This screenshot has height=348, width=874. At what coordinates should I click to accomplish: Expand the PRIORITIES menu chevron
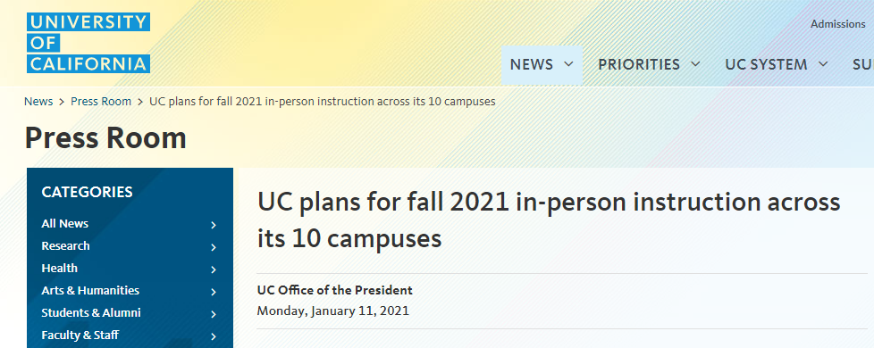click(695, 64)
